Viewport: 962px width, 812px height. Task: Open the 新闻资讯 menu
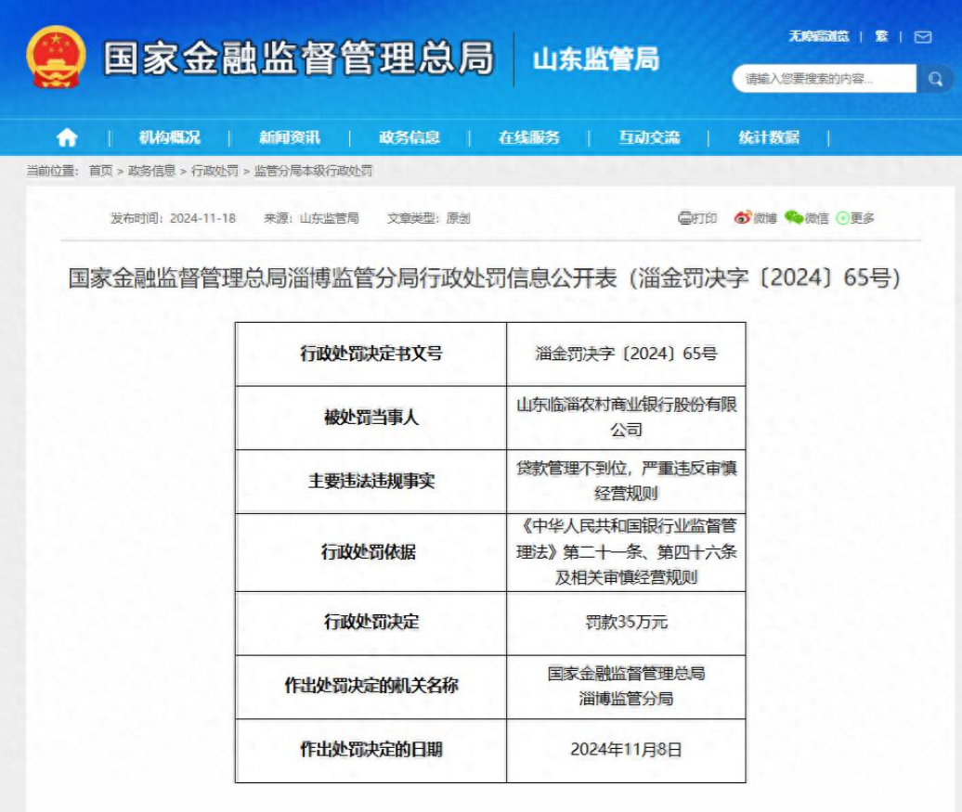(290, 137)
